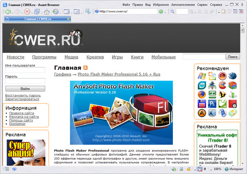Screen dimensions: 247x174
Task: Click the green Back arrow toolbar icon
Action: (7, 11)
